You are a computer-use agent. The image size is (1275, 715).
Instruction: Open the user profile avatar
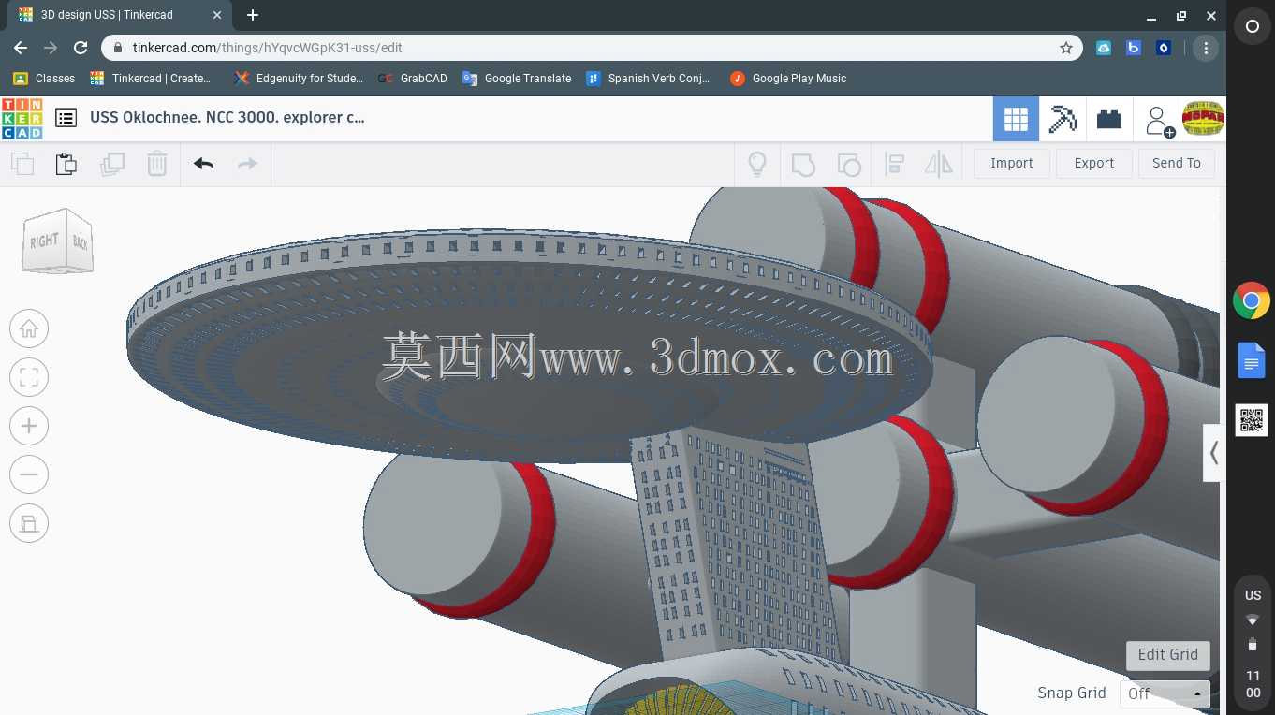pyautogui.click(x=1204, y=119)
